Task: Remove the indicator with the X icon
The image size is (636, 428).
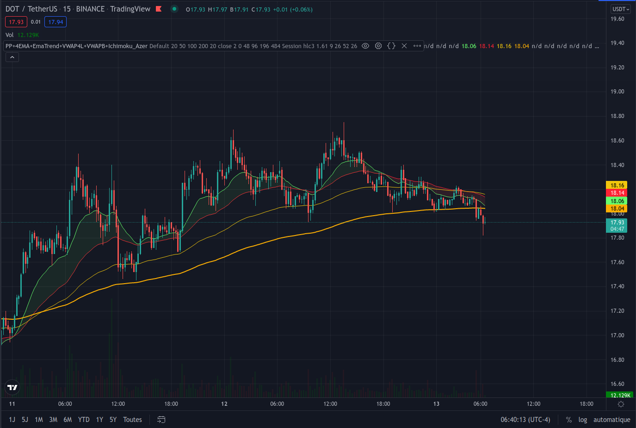Action: 404,46
